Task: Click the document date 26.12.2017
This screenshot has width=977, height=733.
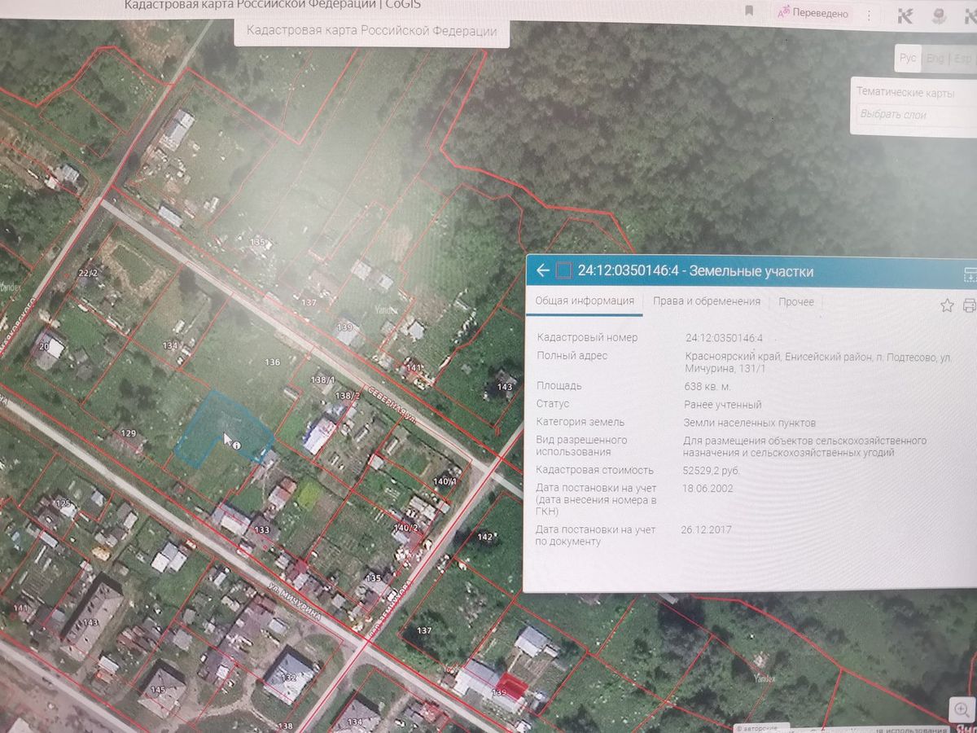Action: click(x=706, y=529)
